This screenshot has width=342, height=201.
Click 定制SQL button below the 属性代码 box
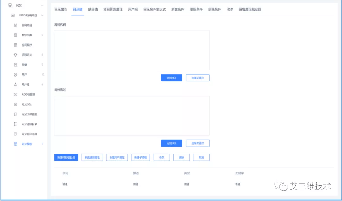point(171,78)
